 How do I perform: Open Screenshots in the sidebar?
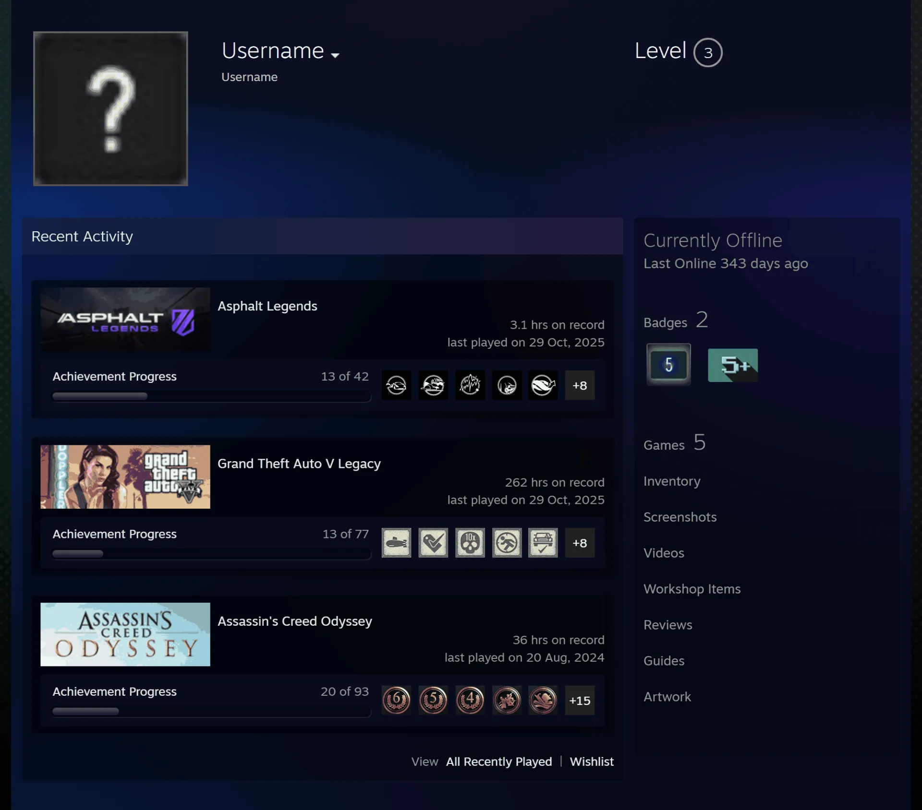tap(680, 517)
